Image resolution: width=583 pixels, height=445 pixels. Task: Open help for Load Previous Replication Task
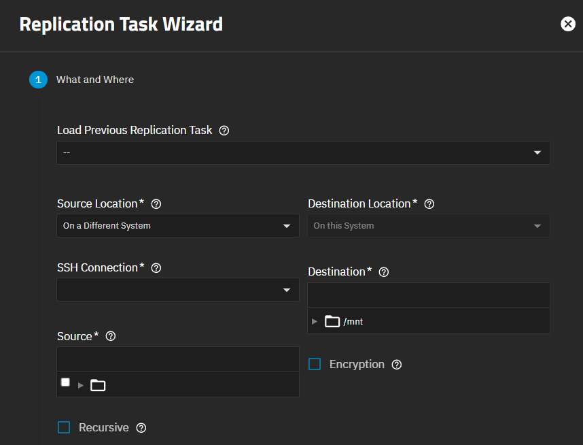coord(224,131)
